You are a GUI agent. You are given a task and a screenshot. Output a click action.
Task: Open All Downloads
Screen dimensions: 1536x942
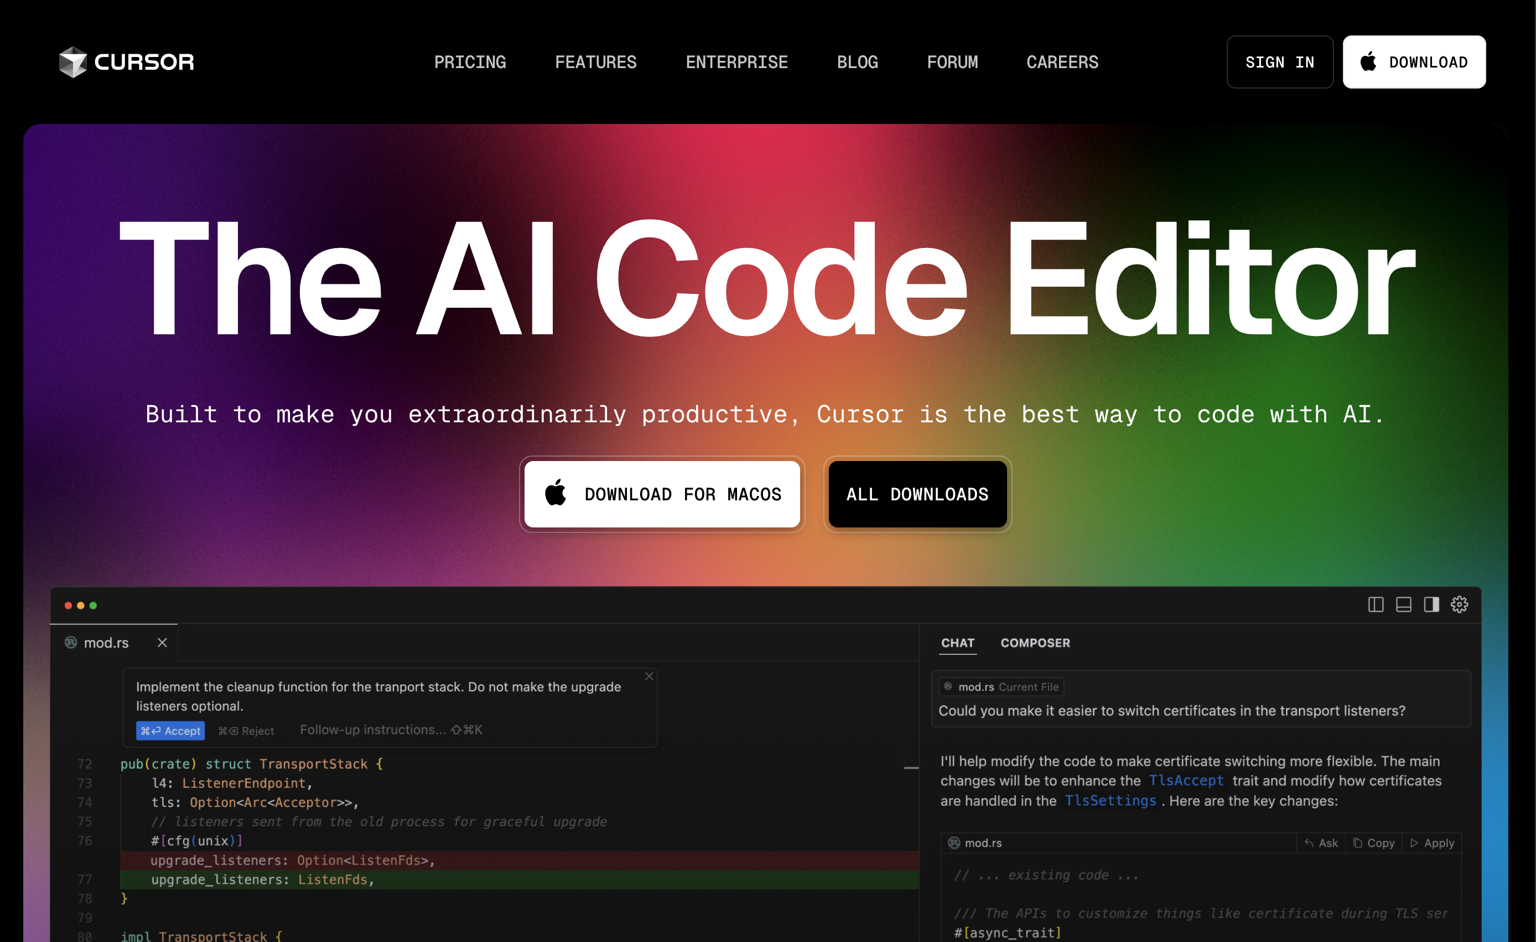[x=917, y=494]
